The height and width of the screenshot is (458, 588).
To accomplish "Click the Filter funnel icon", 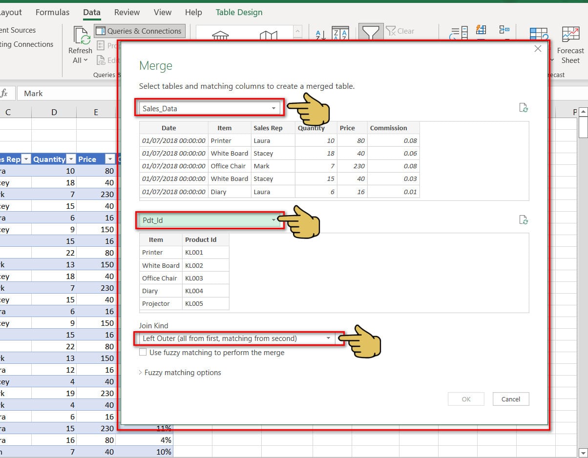I will 371,33.
